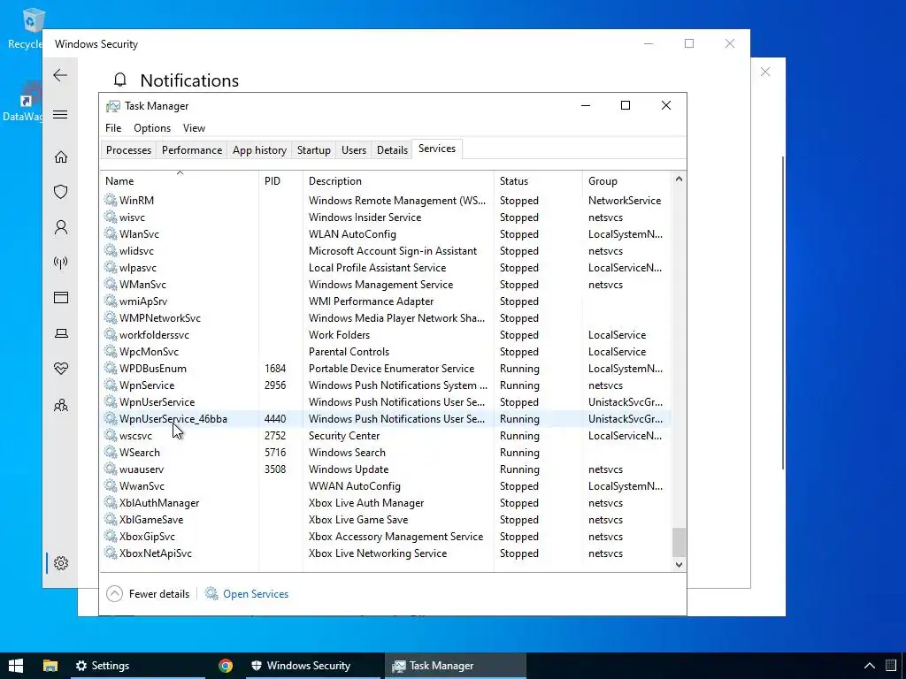The height and width of the screenshot is (679, 906).
Task: Select the WlanSvc service row
Action: 386,233
